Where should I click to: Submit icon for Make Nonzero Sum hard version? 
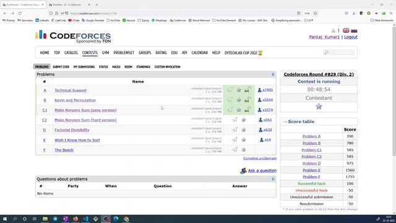pos(235,120)
